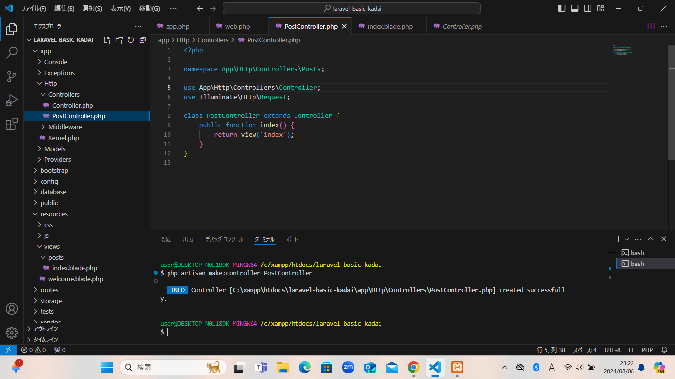Click the New Folder icon in explorer
The image size is (675, 379).
[x=119, y=40]
